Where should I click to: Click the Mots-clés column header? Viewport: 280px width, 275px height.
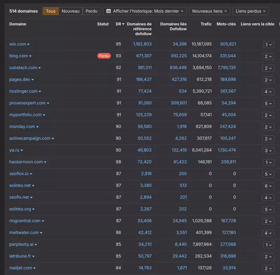click(226, 24)
